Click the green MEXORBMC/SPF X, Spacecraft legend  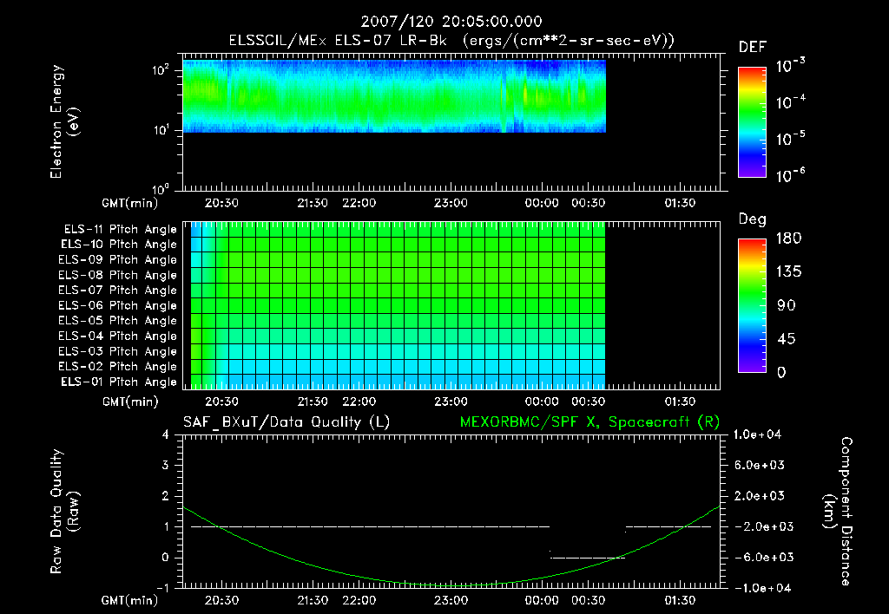pos(589,422)
